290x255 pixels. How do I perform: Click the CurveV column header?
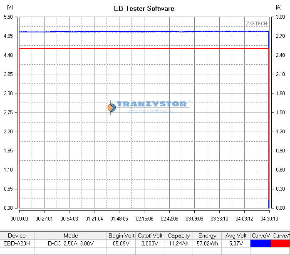pos(260,235)
